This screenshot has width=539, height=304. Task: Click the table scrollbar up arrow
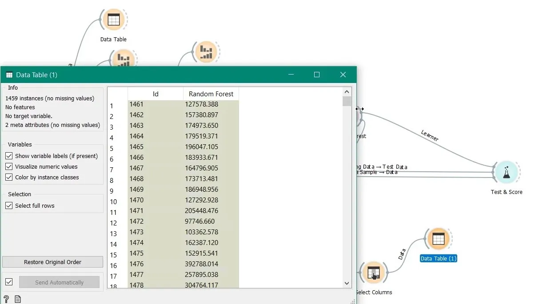tap(347, 91)
